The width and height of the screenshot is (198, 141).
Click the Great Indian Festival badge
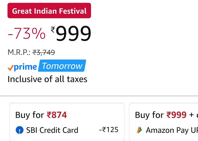pos(49,11)
